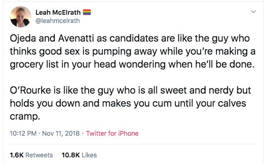Open the Twitter for iPhone source link
The image size is (265, 163).
112,134
